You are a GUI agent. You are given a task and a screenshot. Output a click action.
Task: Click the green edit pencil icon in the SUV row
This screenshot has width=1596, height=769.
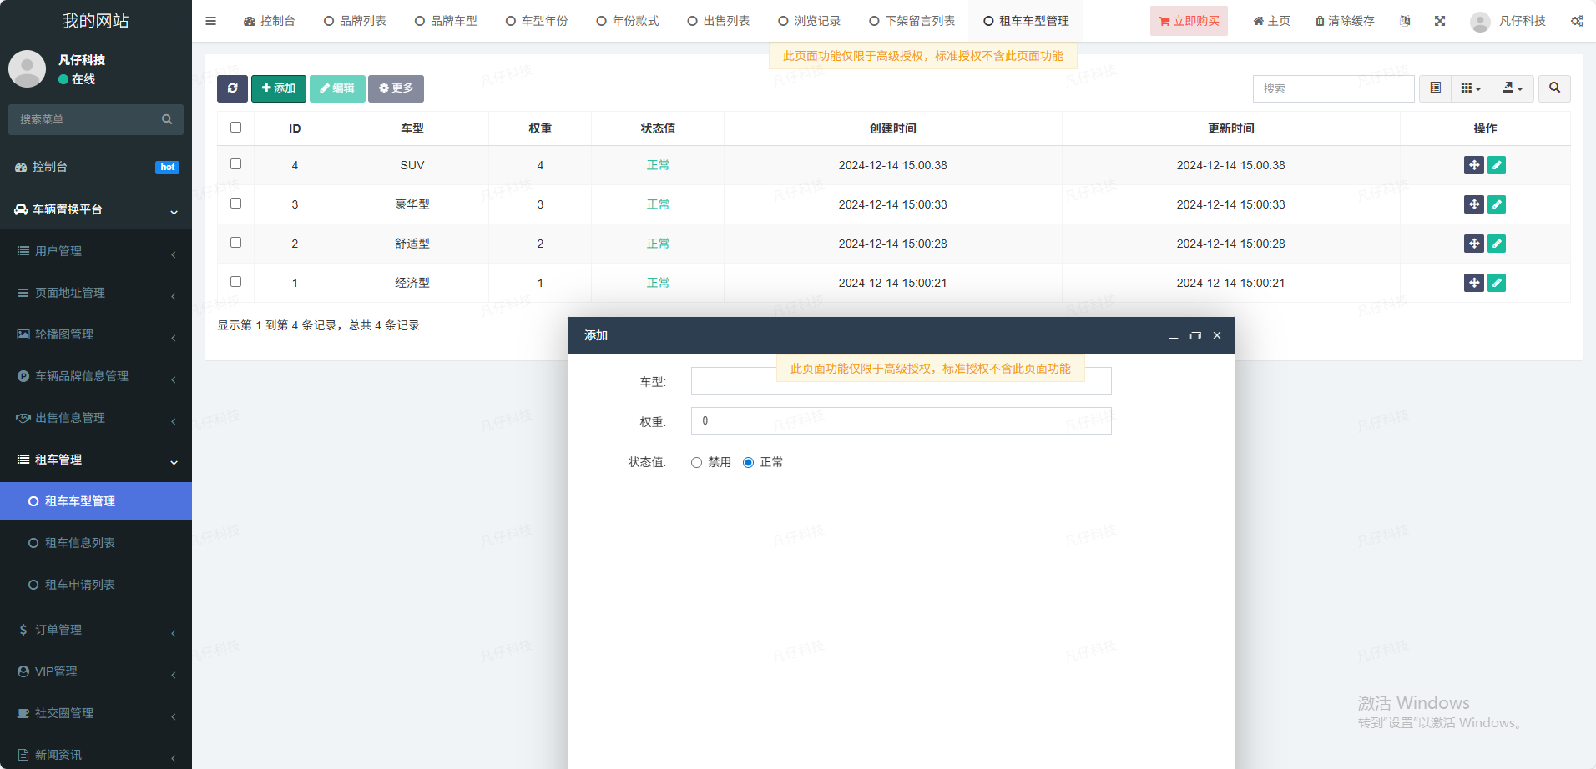pos(1497,165)
